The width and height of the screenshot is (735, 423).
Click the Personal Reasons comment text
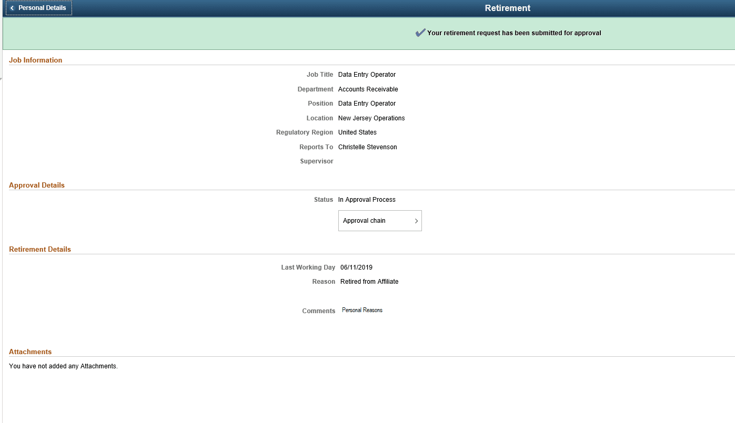coord(362,311)
